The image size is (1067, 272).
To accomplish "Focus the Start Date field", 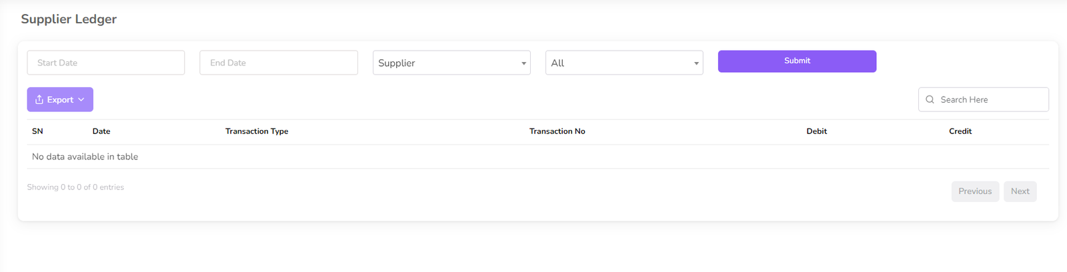I will click(x=105, y=63).
